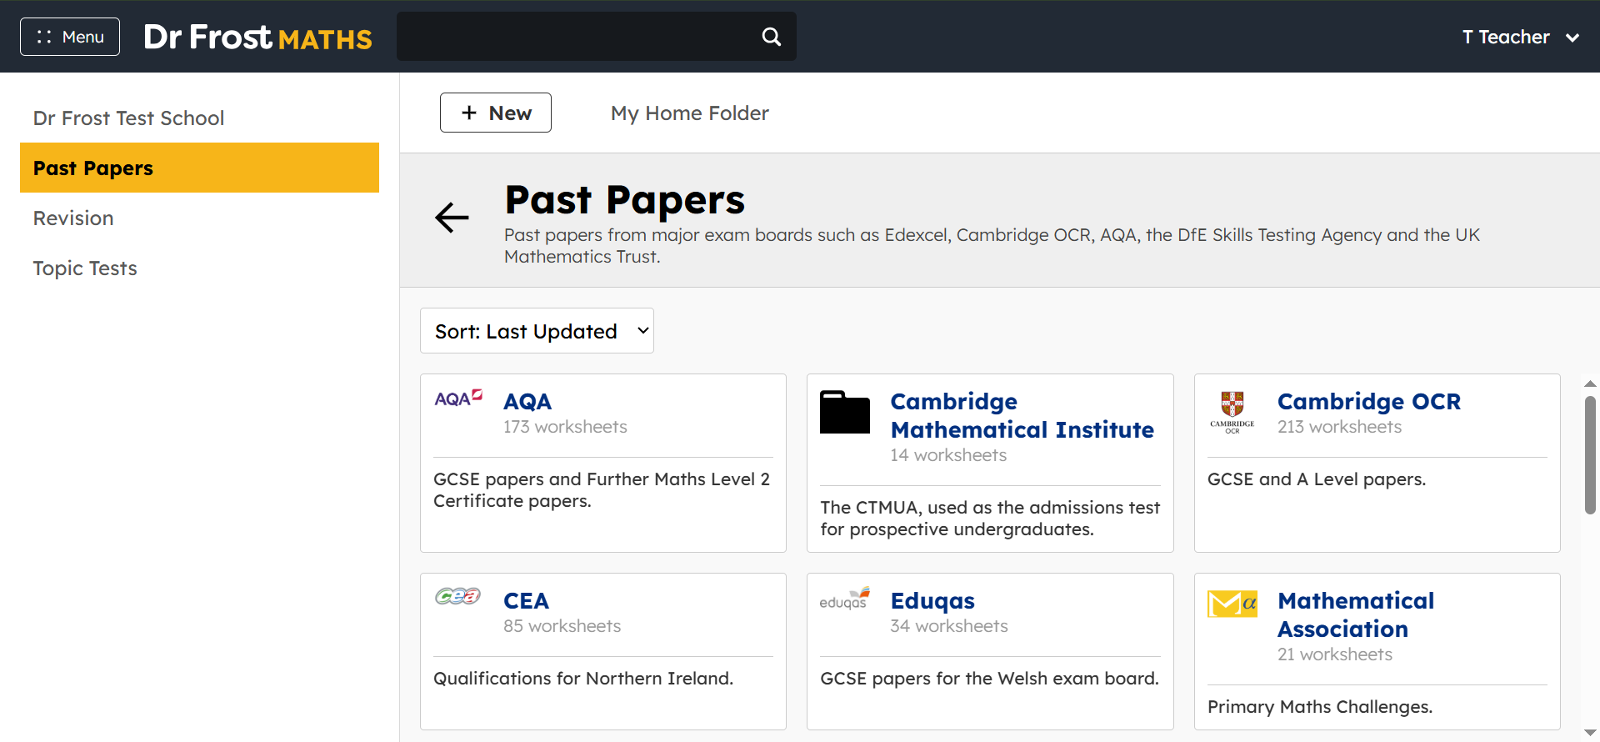The image size is (1600, 742).
Task: Go back using the left arrow
Action: pyautogui.click(x=452, y=218)
